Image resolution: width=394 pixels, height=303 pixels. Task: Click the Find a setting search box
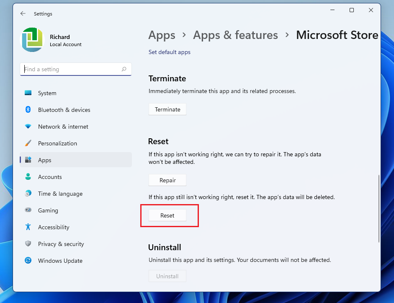click(75, 69)
